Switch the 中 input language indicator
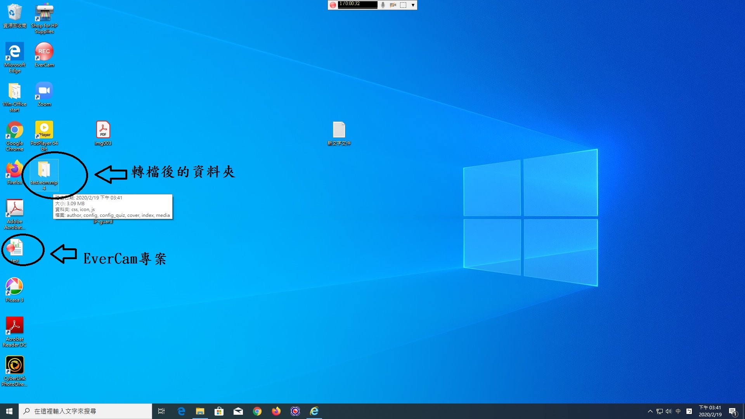 pos(678,411)
